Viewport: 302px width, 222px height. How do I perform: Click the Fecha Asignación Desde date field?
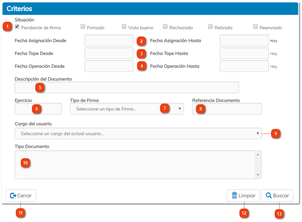[109, 40]
